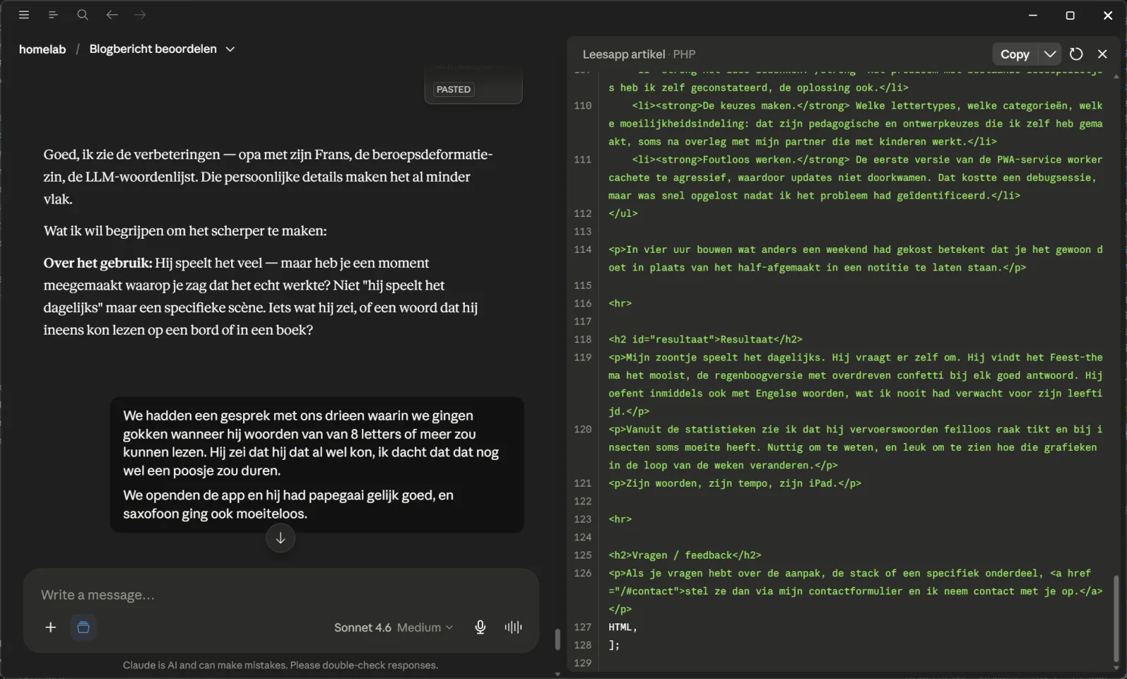
Task: Click the closing ul tag line 112
Action: pyautogui.click(x=623, y=213)
